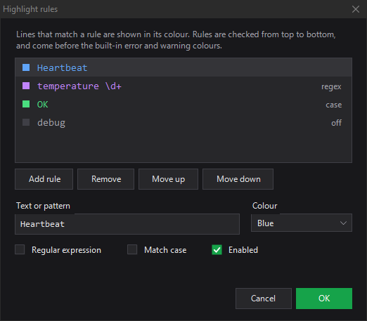
Task: Close the Highlight rules dialog
Action: (x=356, y=9)
